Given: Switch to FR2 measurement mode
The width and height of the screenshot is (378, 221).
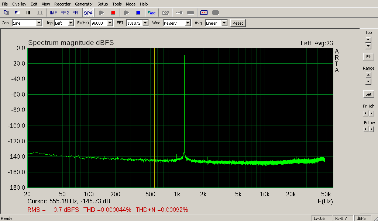Looking at the screenshot, I should tap(65, 13).
